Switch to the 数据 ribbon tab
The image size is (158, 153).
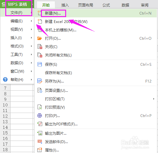click(x=125, y=5)
